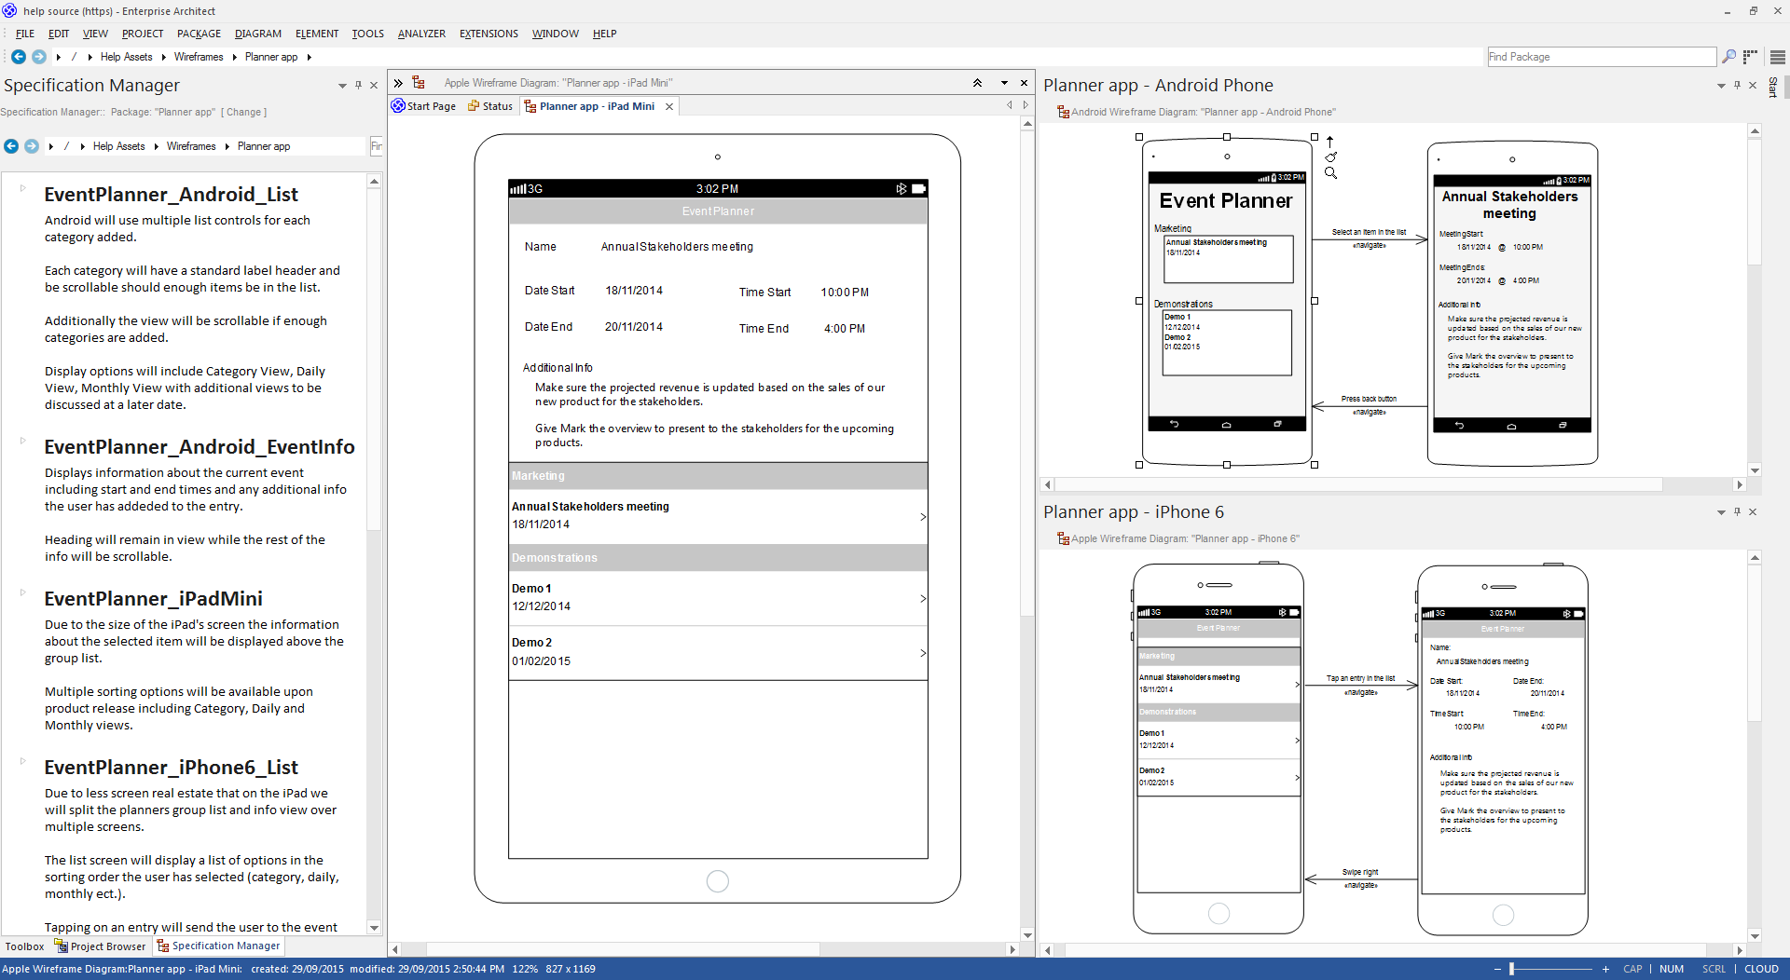Click into the Find Package search field
The width and height of the screenshot is (1790, 980).
[x=1600, y=57]
